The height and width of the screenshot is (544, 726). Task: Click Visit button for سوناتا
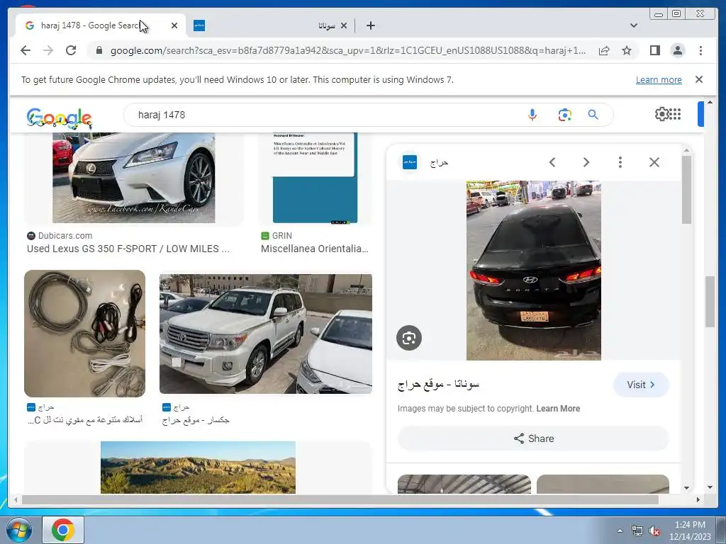(641, 385)
